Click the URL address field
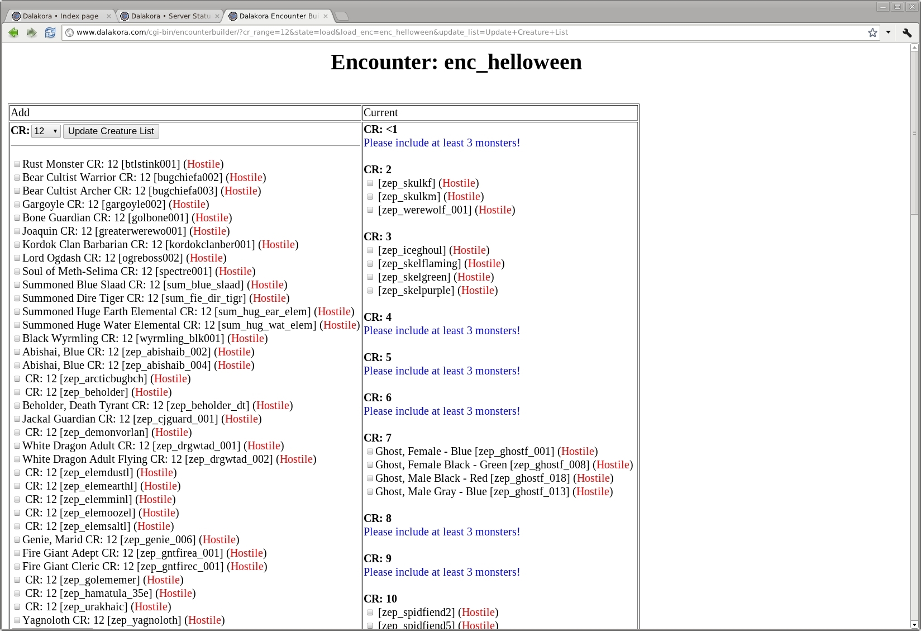The width and height of the screenshot is (921, 631). [447, 32]
